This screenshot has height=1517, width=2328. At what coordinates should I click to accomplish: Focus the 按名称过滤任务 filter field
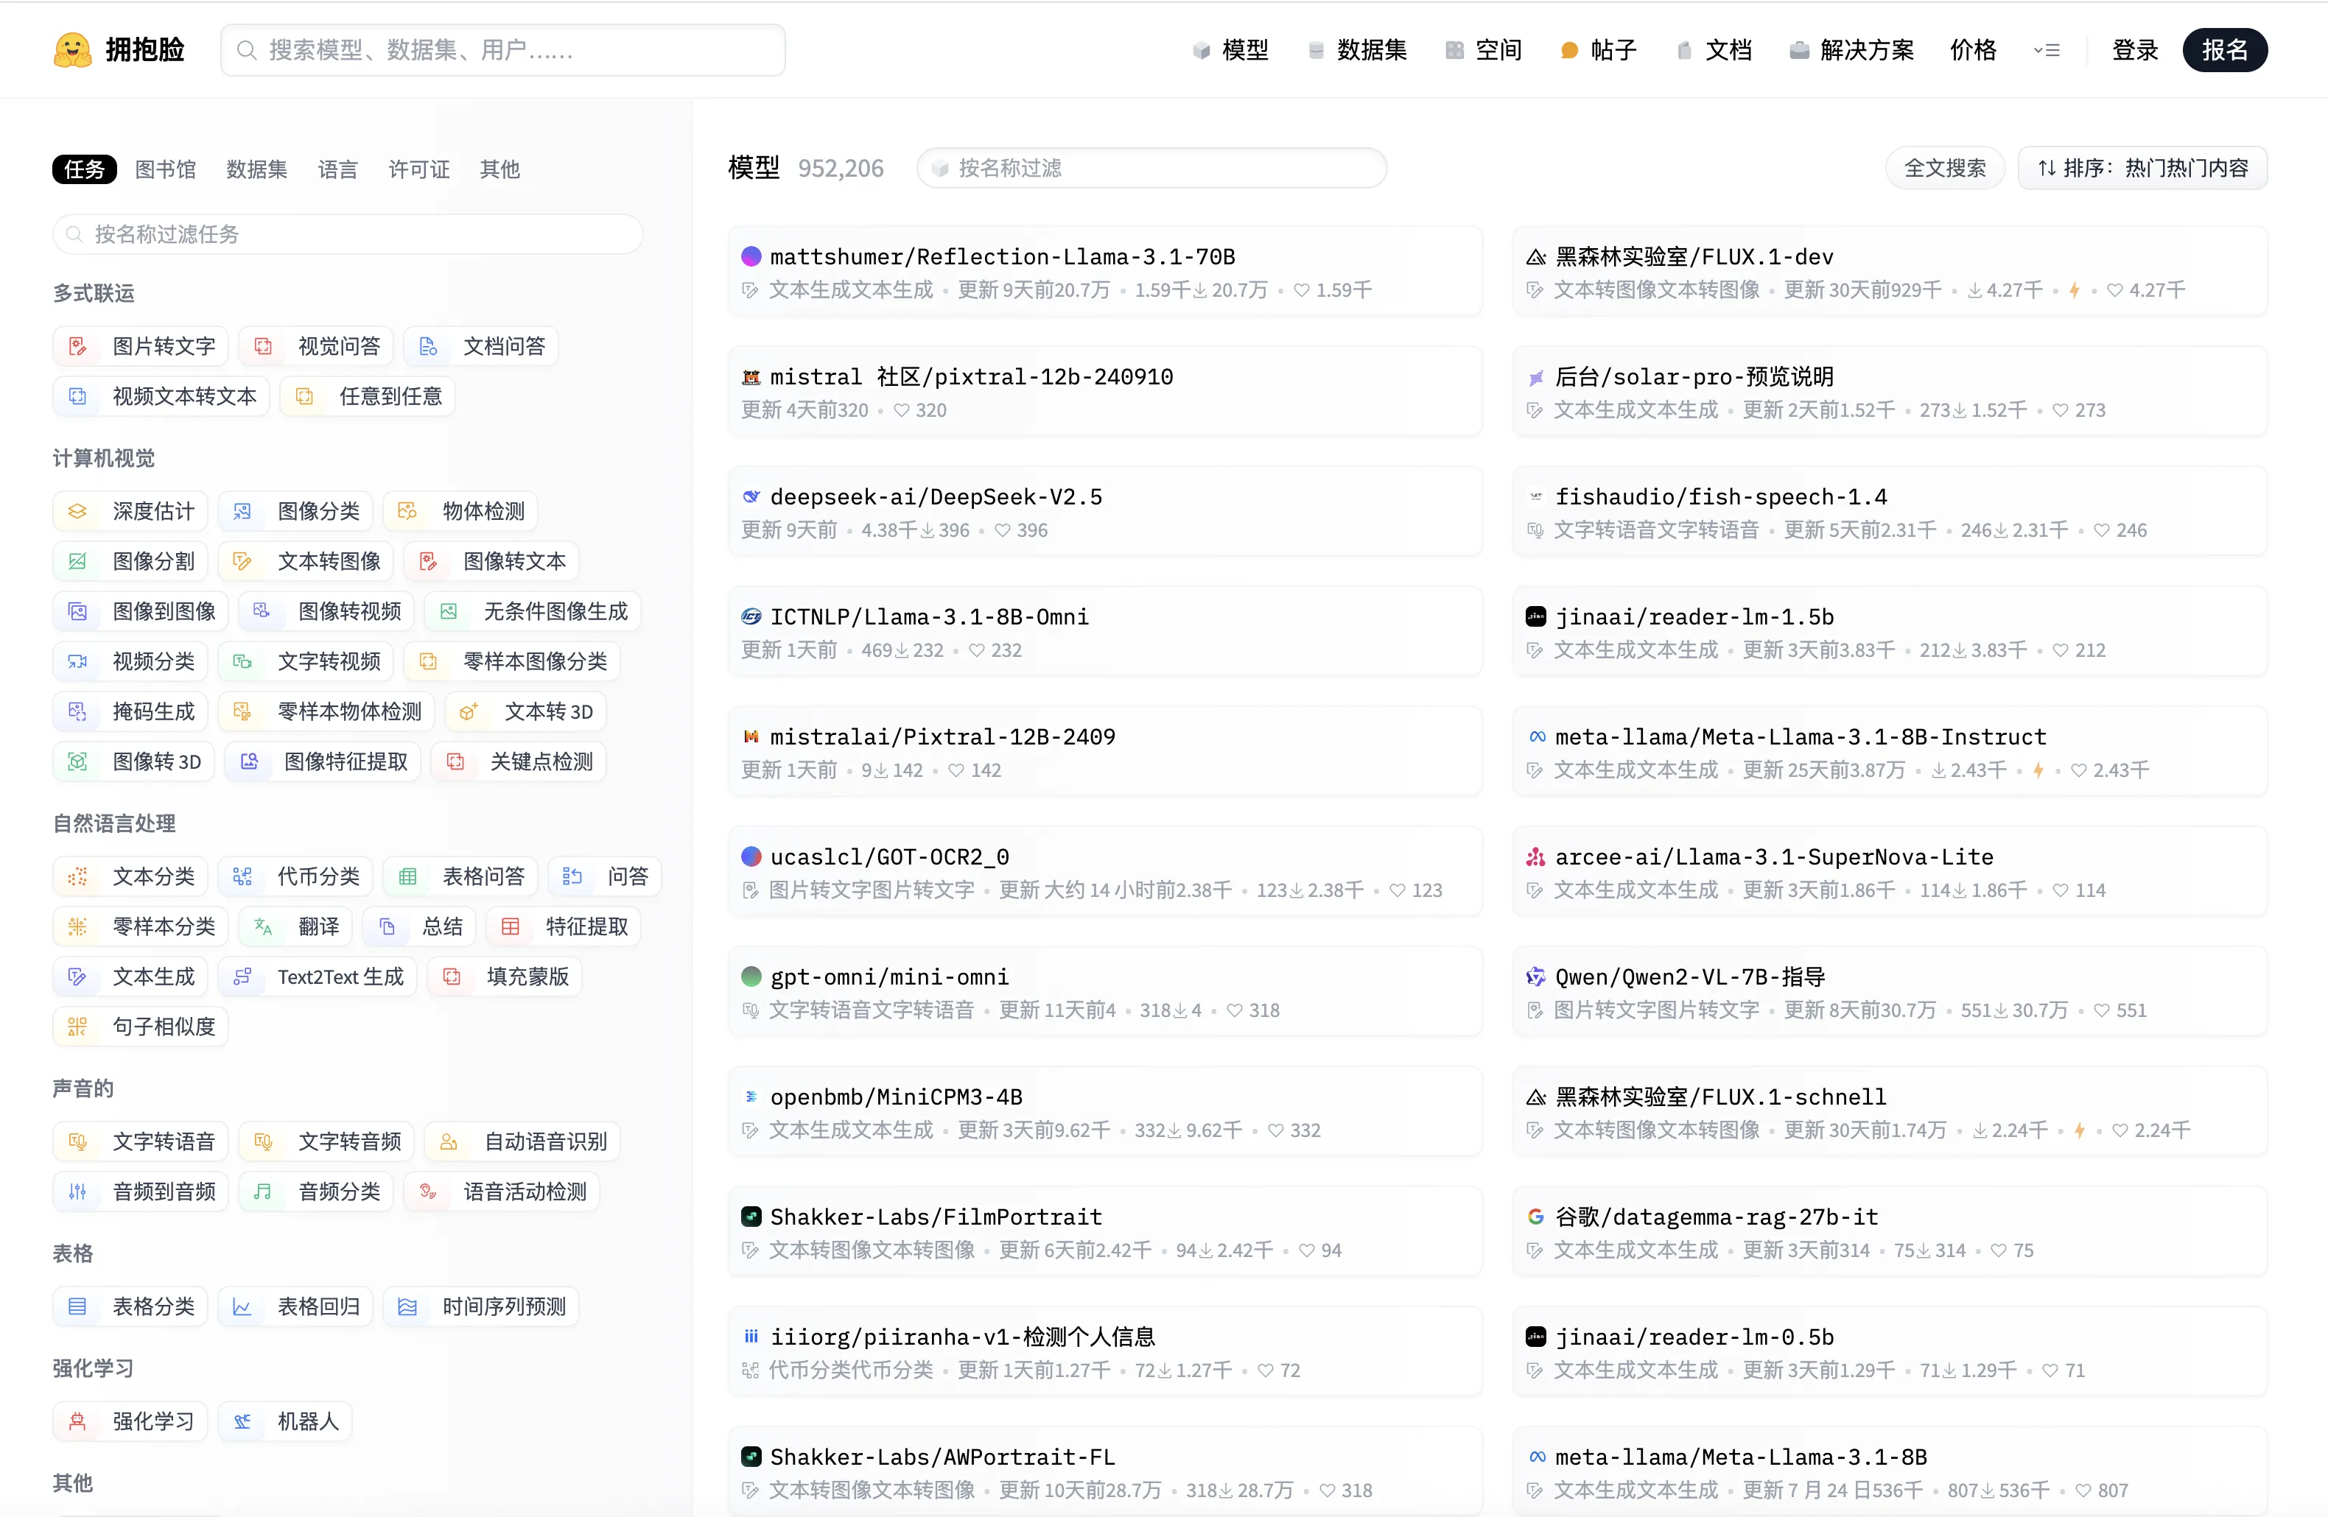[347, 235]
